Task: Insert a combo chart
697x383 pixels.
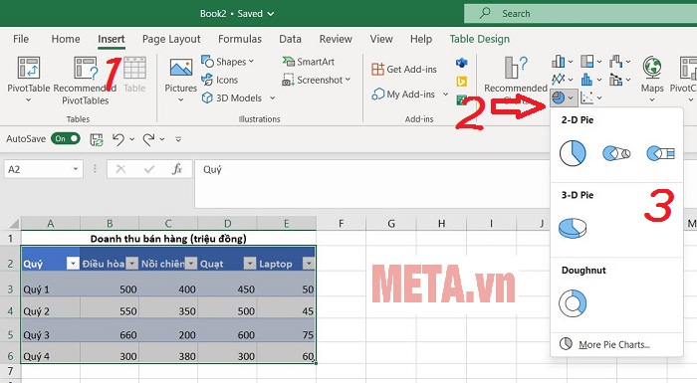Action: [x=619, y=80]
